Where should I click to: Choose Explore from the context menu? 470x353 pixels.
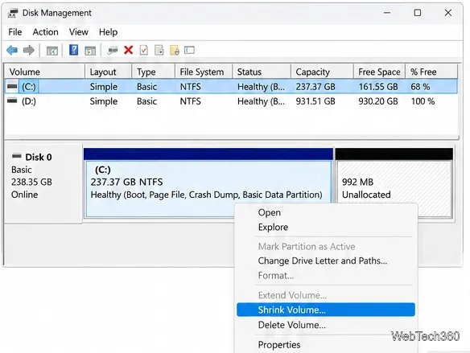coord(326,228)
